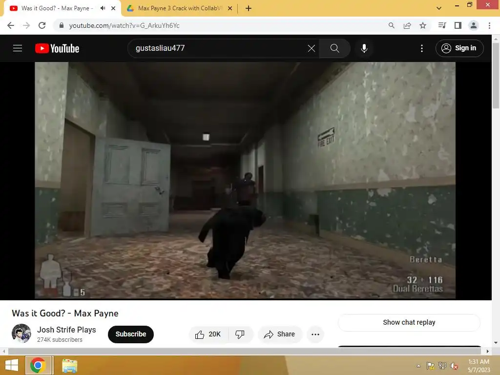
Task: Click the scroll down arrow
Action: [496, 343]
